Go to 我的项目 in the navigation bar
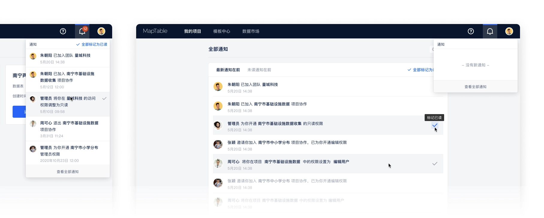The image size is (544, 218). (x=193, y=31)
